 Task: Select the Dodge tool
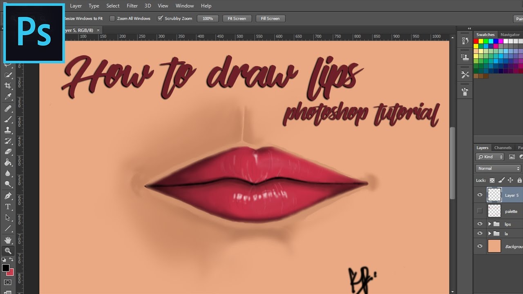click(8, 184)
